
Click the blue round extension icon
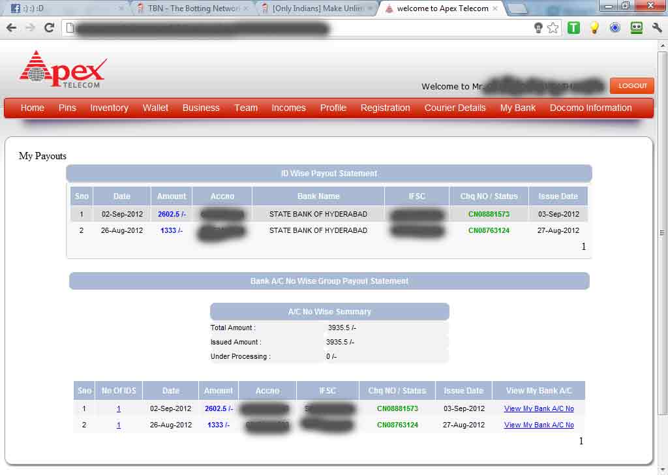(x=615, y=28)
